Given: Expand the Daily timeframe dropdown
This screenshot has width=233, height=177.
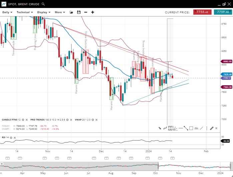Looking at the screenshot, I should (7, 12).
